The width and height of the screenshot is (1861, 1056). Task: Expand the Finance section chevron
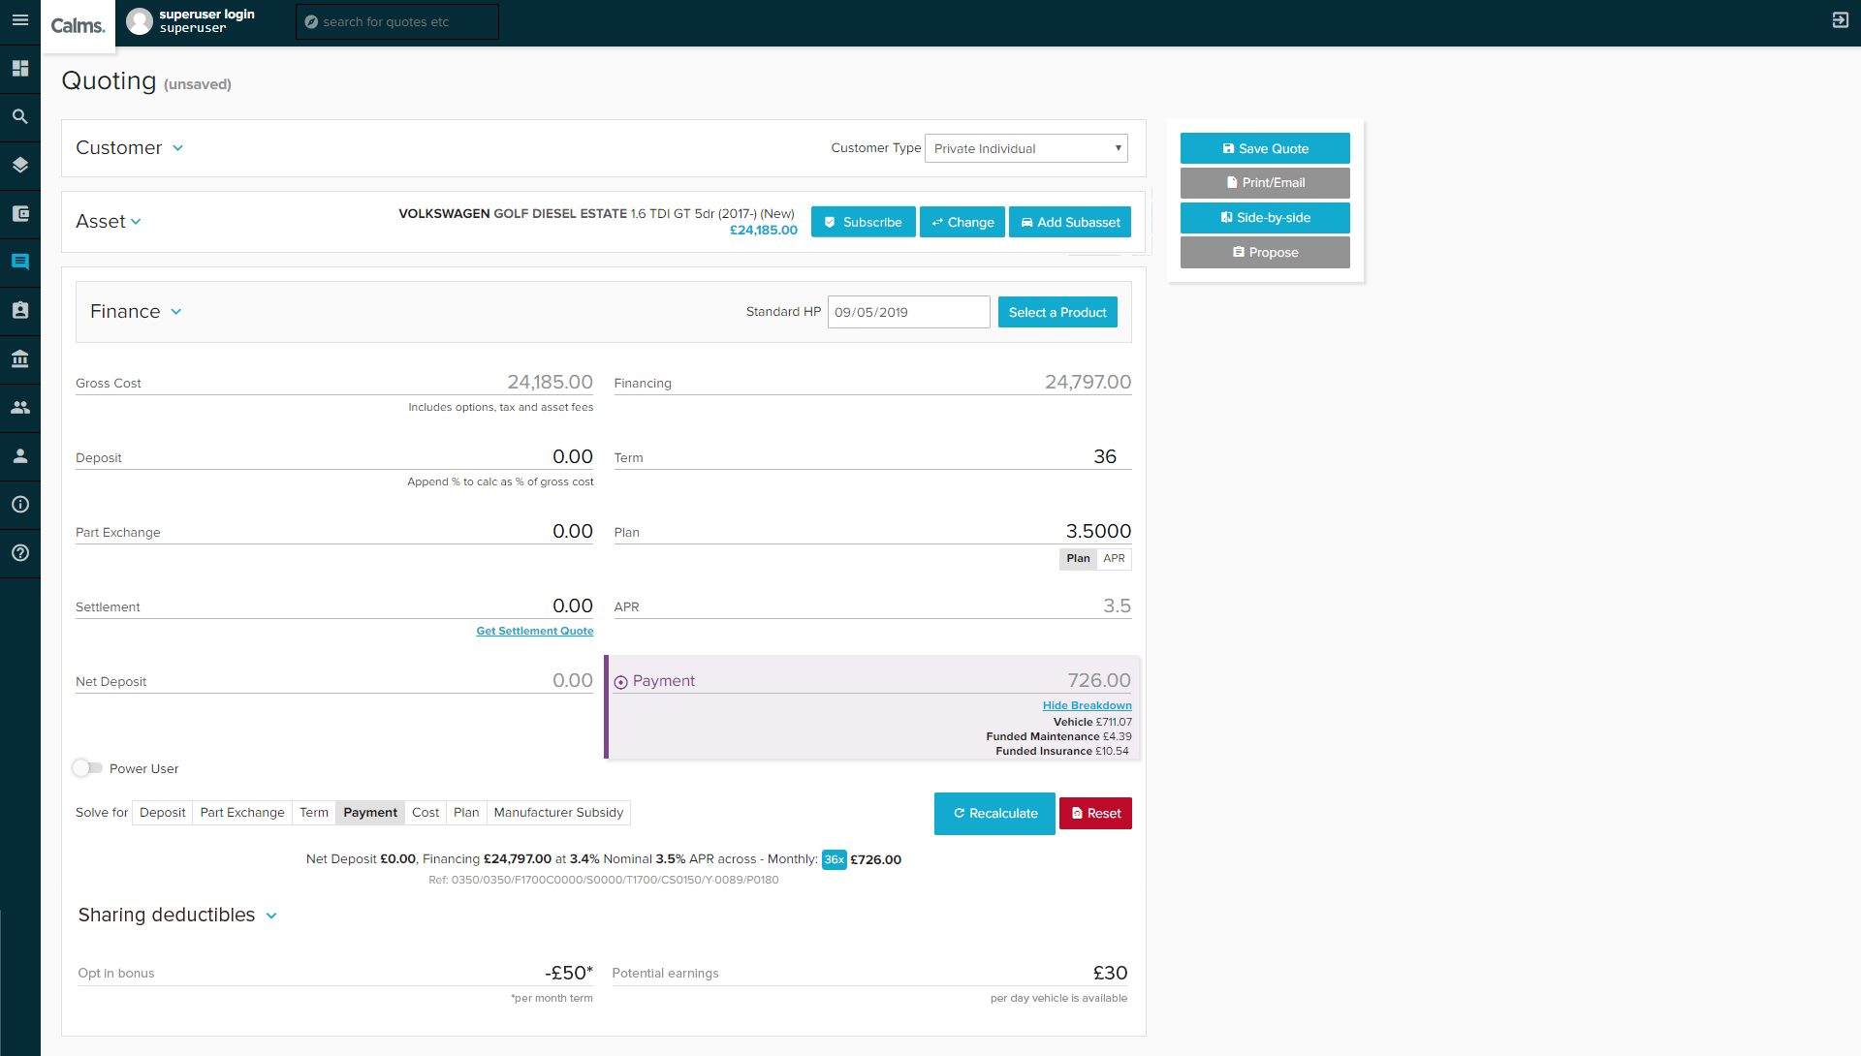(x=176, y=312)
